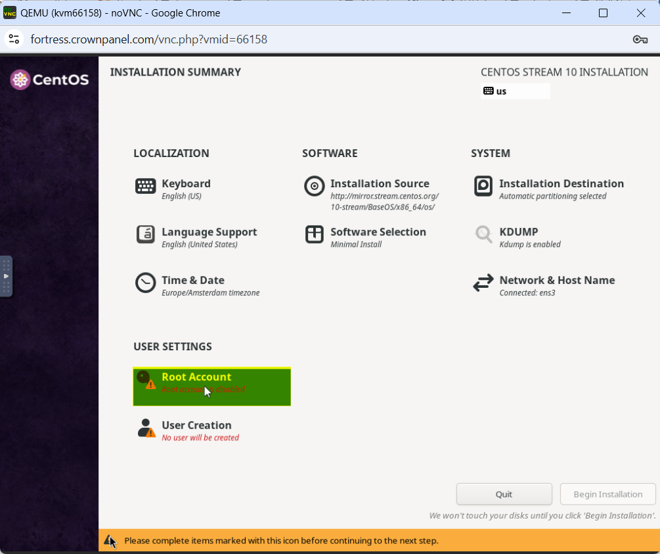Click the 'SOFTWARE' heading
Screen dimensions: 660x554
[x=330, y=153]
